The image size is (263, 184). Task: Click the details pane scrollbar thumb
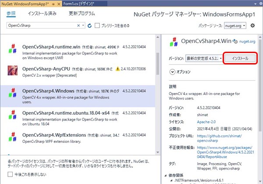[260, 85]
